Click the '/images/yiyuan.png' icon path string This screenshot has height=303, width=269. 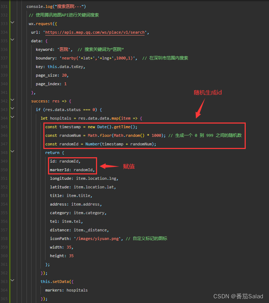[97, 239]
